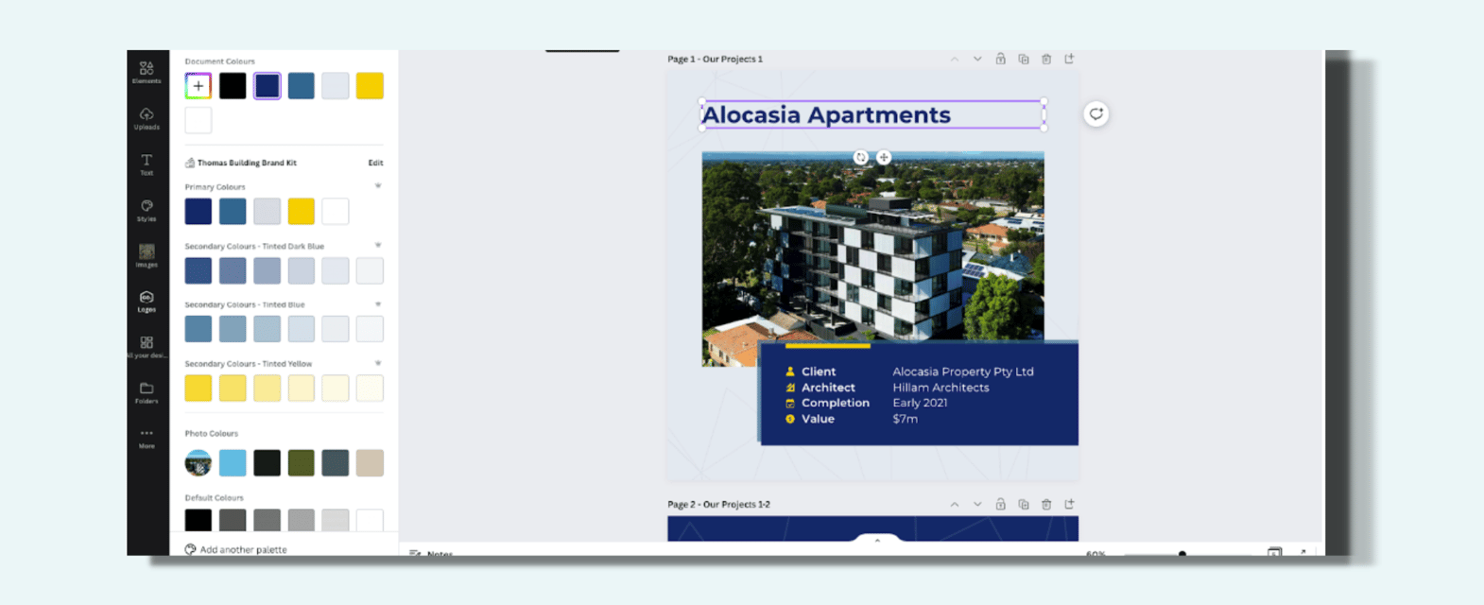Add a new page after Page 2
1484x605 pixels.
coord(1069,504)
